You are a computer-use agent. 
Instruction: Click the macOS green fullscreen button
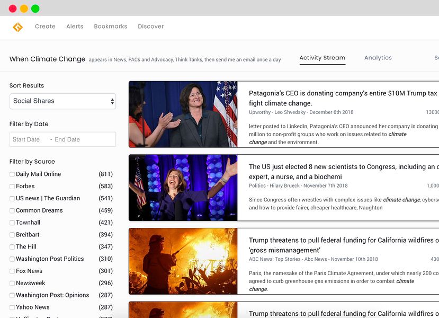35,8
